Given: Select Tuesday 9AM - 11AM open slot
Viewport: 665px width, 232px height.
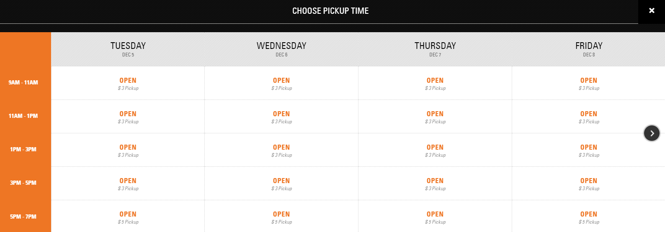Looking at the screenshot, I should click(x=128, y=83).
